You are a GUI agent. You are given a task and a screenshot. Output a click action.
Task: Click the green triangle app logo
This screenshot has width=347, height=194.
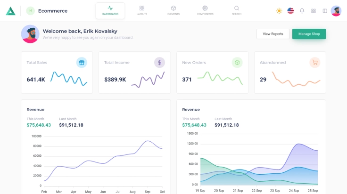click(10, 11)
